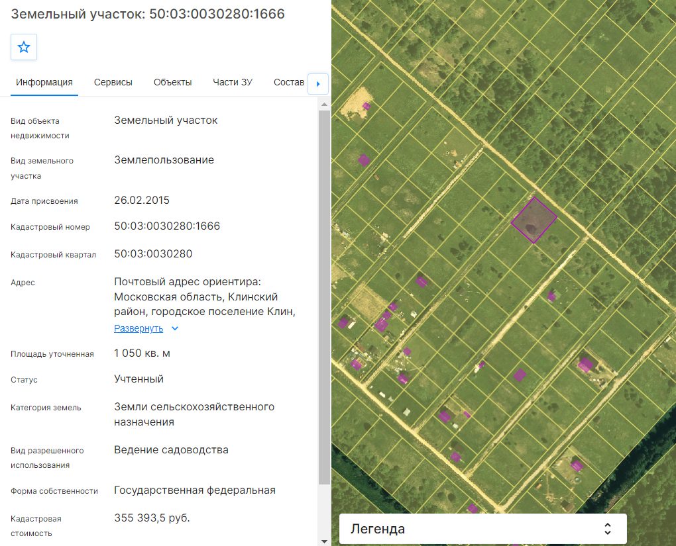Click Землепользование parcel type value

pos(164,160)
